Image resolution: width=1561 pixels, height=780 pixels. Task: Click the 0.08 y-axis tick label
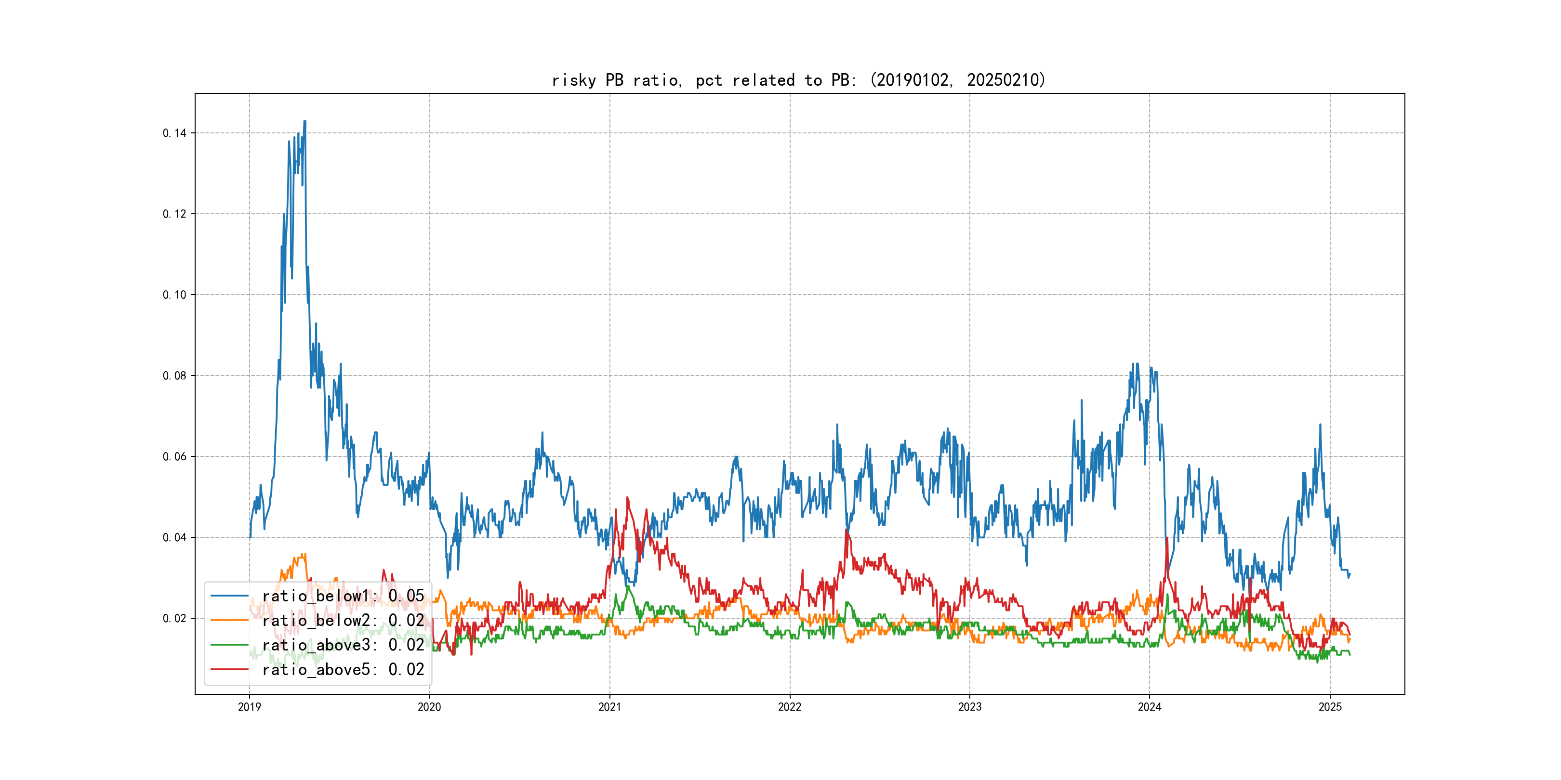tap(174, 376)
